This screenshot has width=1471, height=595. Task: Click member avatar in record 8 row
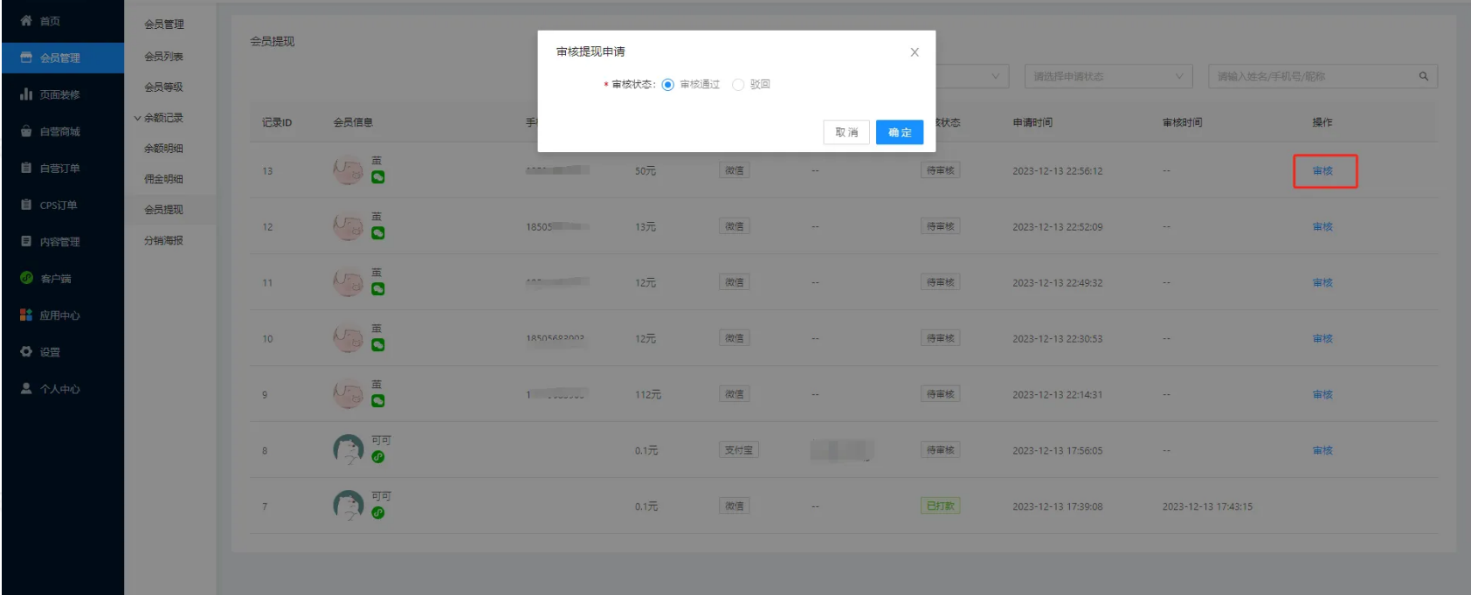pyautogui.click(x=348, y=450)
